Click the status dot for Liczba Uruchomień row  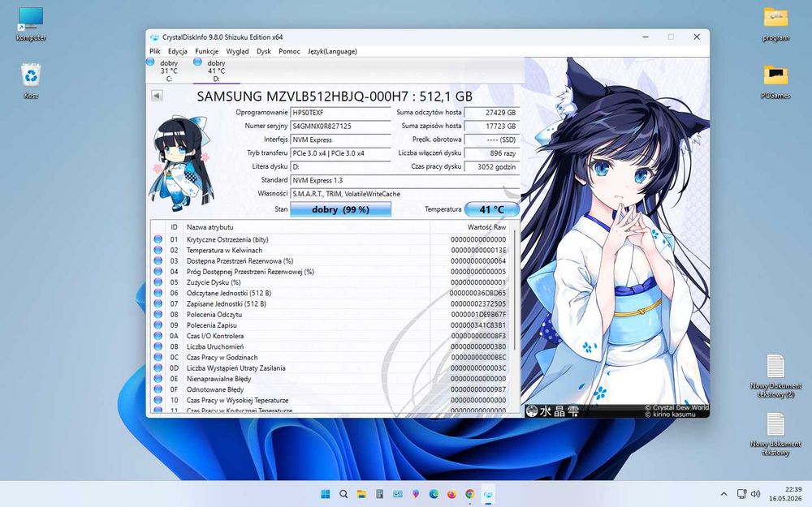(158, 346)
